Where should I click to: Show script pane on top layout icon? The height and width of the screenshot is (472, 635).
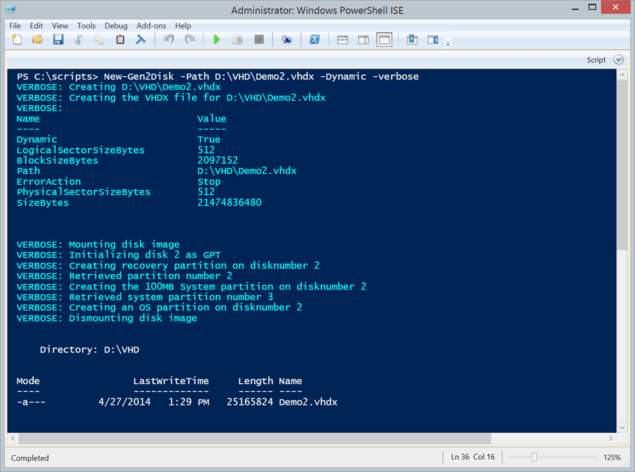(342, 39)
